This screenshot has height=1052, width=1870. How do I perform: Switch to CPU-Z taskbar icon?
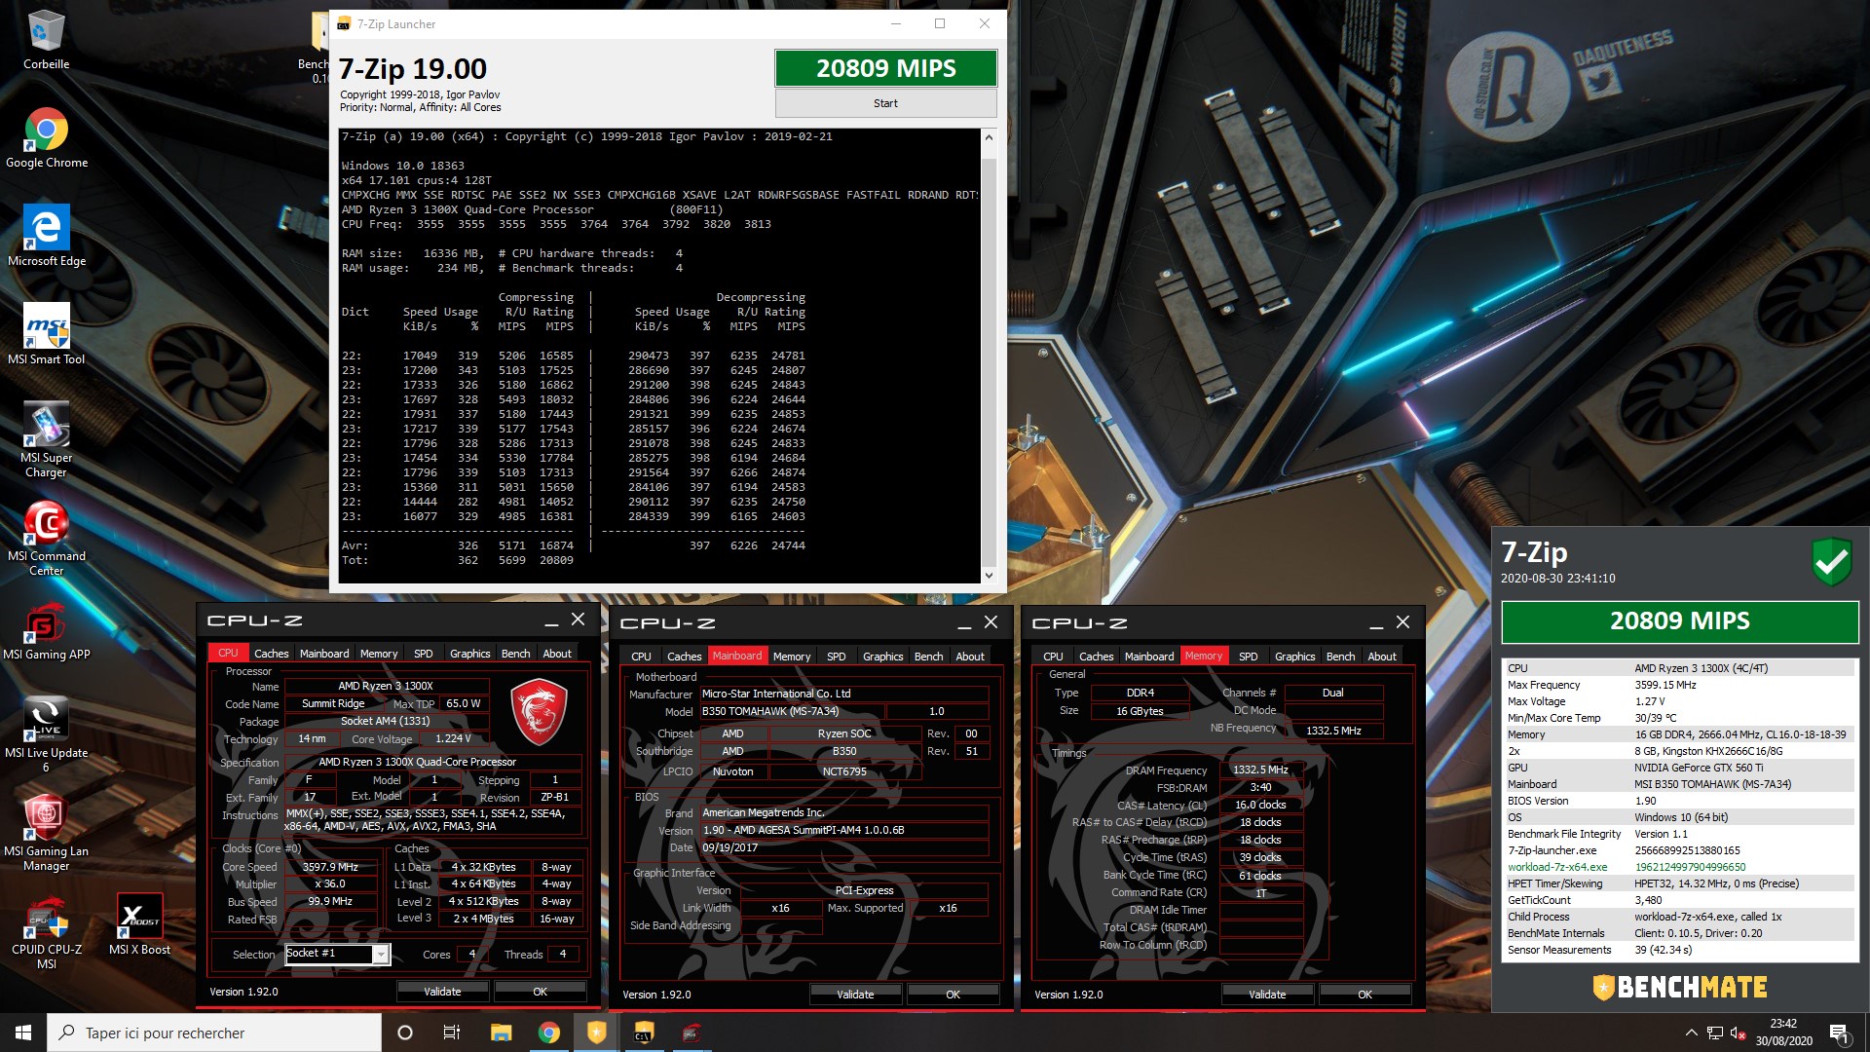[692, 1033]
